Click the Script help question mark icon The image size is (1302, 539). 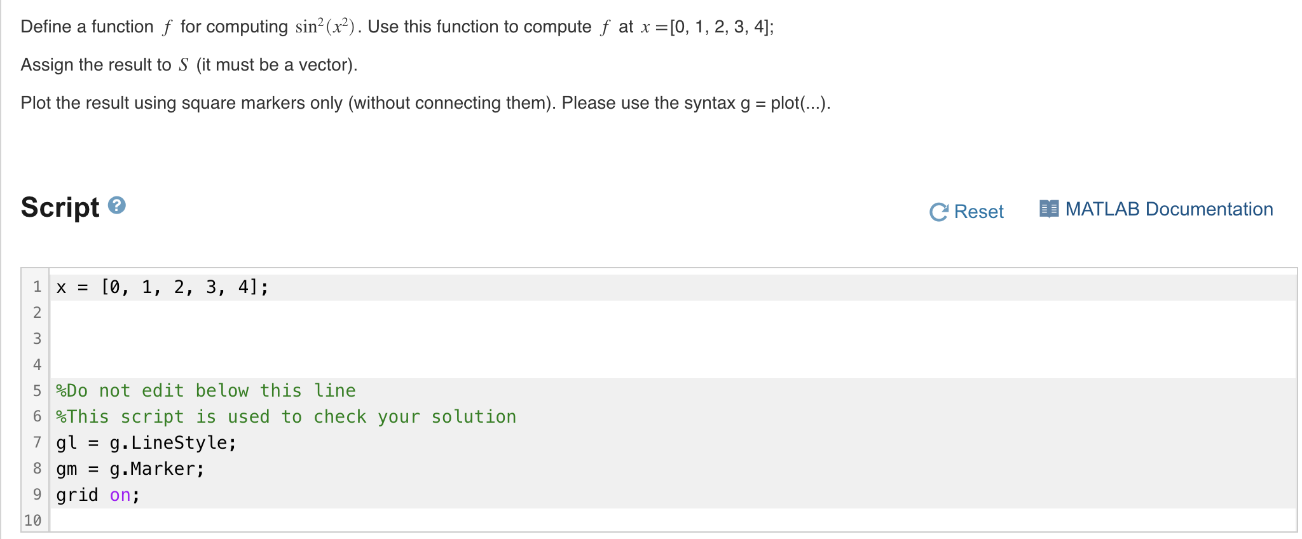tap(116, 205)
